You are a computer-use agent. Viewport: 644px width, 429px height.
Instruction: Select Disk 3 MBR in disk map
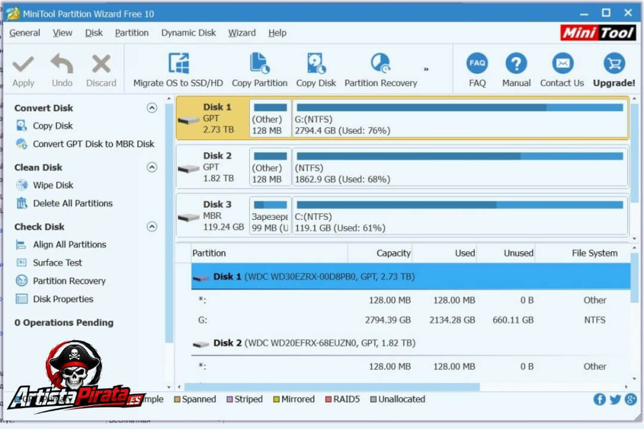pos(212,216)
